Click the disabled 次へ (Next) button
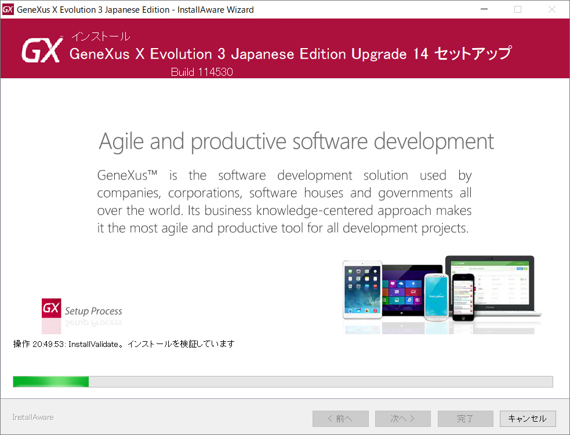Viewport: 570px width, 435px height. (x=403, y=419)
